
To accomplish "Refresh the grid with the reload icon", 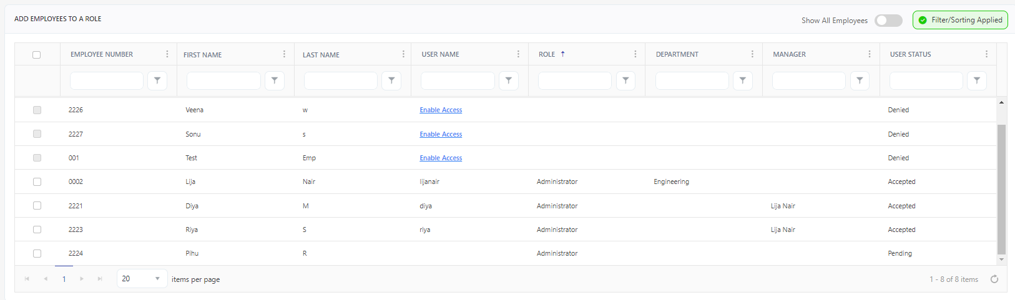I will point(994,279).
